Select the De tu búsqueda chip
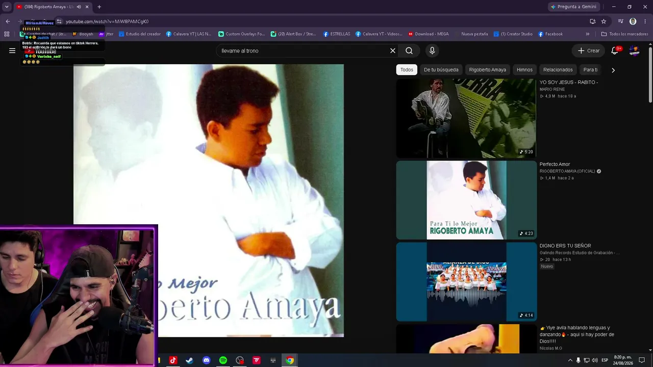Viewport: 653px width, 367px height. 441,70
